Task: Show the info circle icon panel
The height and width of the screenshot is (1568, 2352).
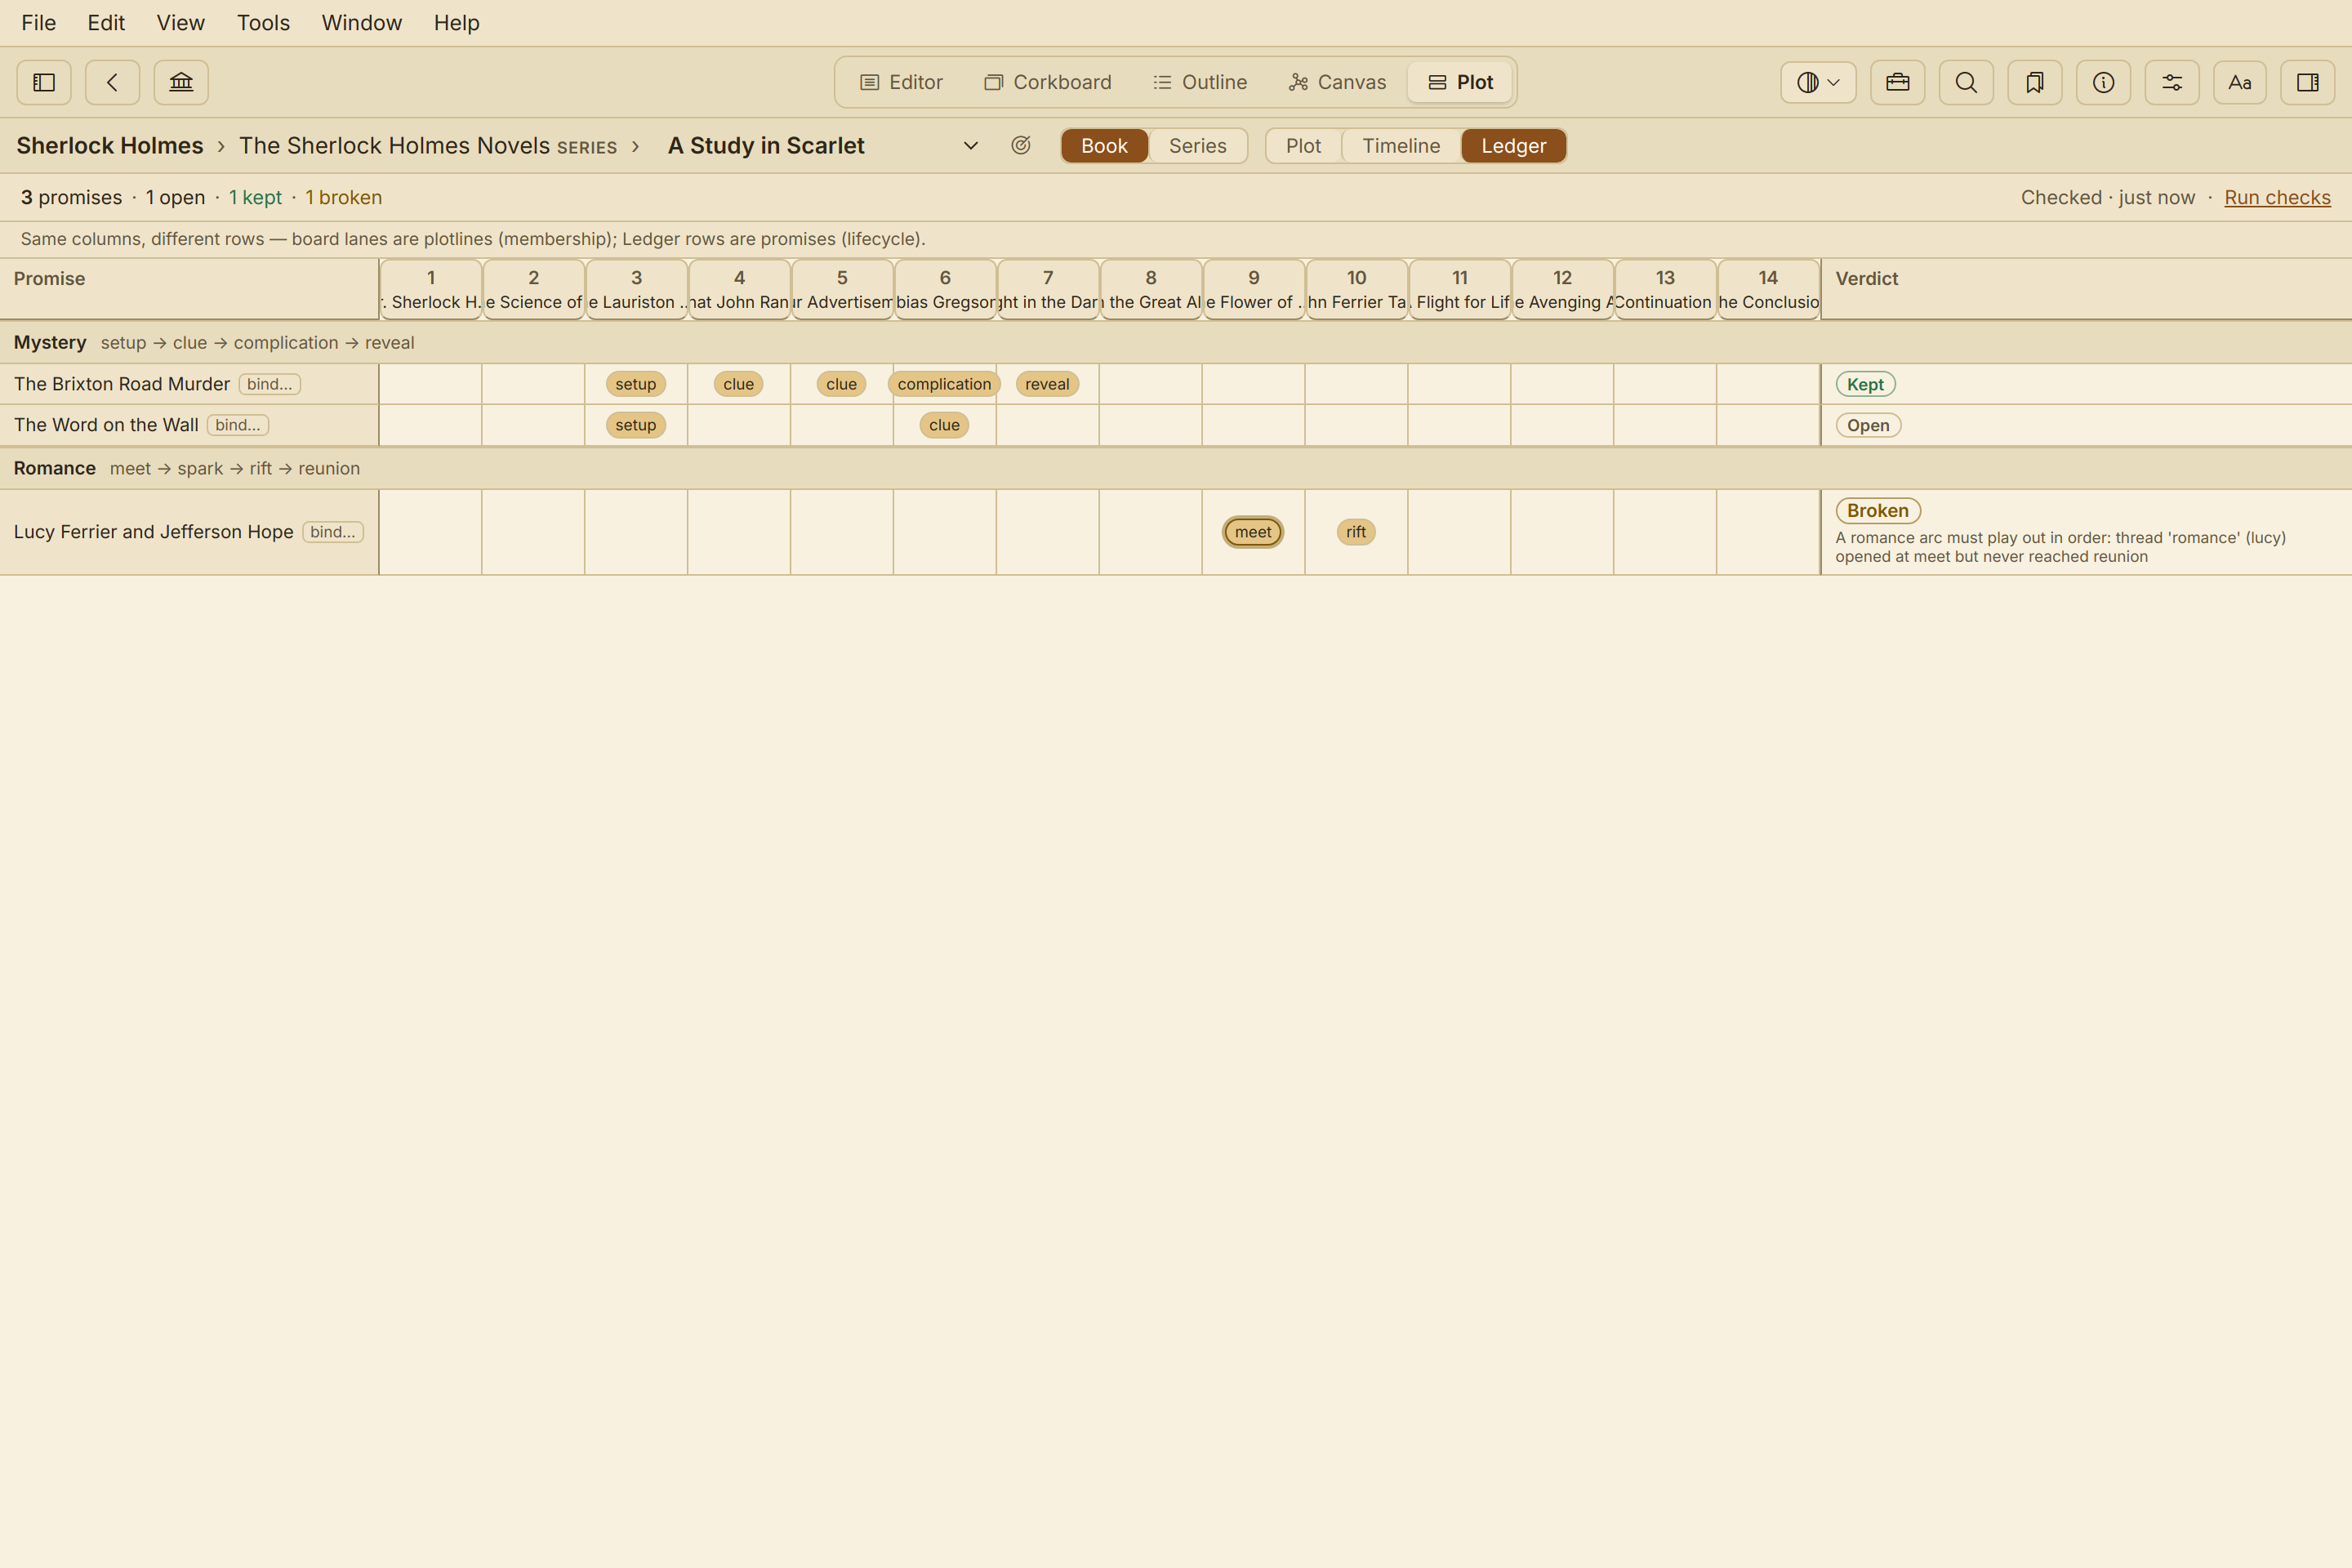Action: point(2103,82)
